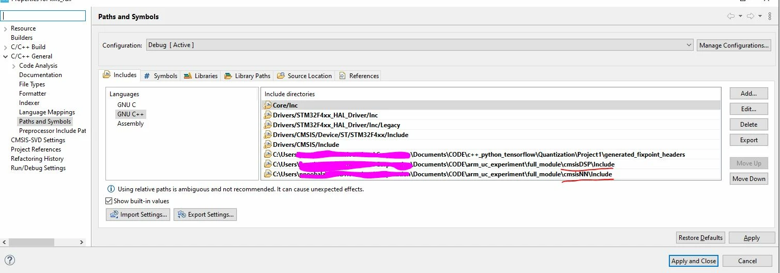This screenshot has width=780, height=273.
Task: Click the Delete button
Action: click(748, 125)
